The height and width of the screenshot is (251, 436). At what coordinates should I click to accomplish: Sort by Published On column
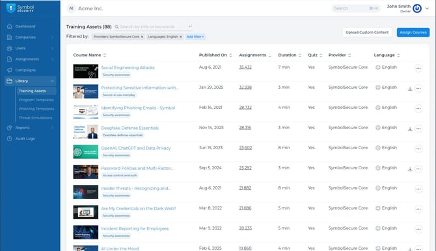(x=230, y=55)
